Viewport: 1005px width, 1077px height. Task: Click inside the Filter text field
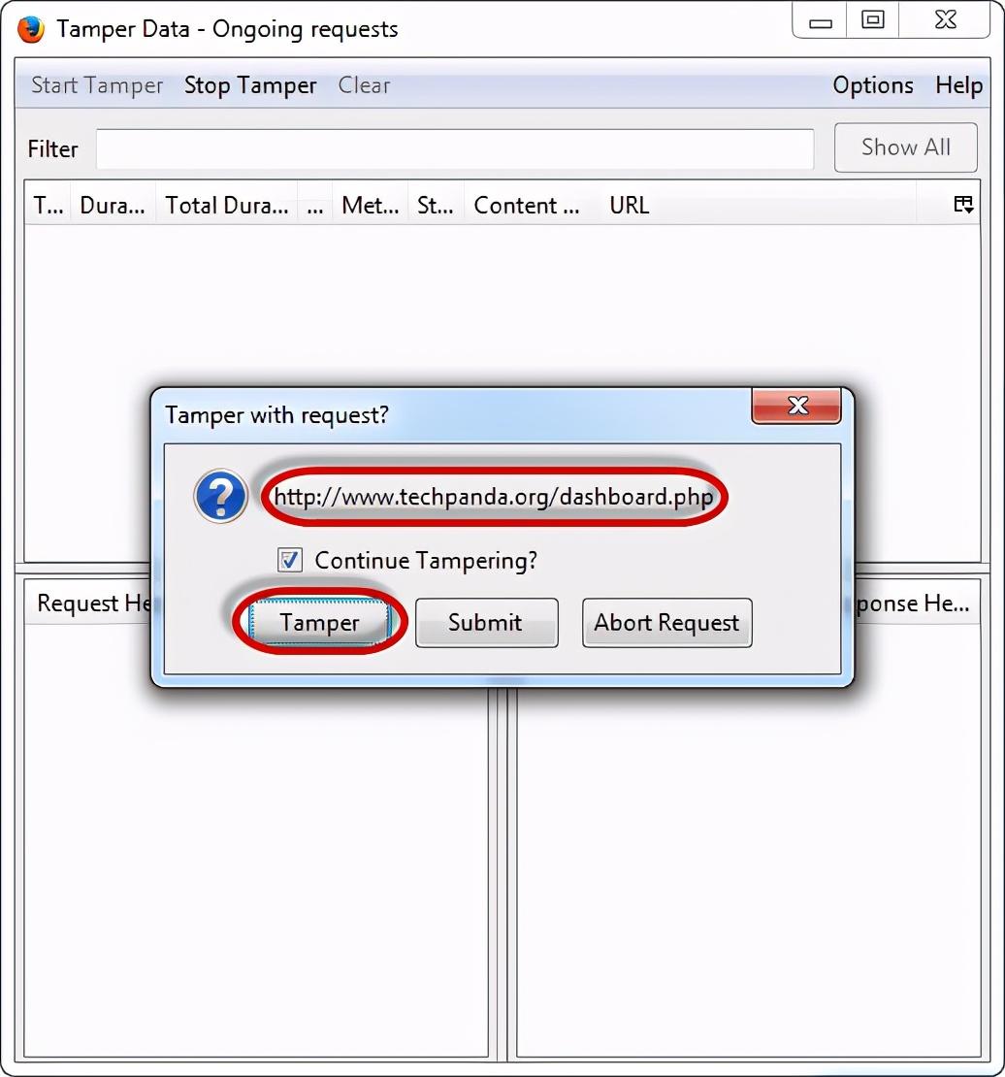tap(455, 148)
